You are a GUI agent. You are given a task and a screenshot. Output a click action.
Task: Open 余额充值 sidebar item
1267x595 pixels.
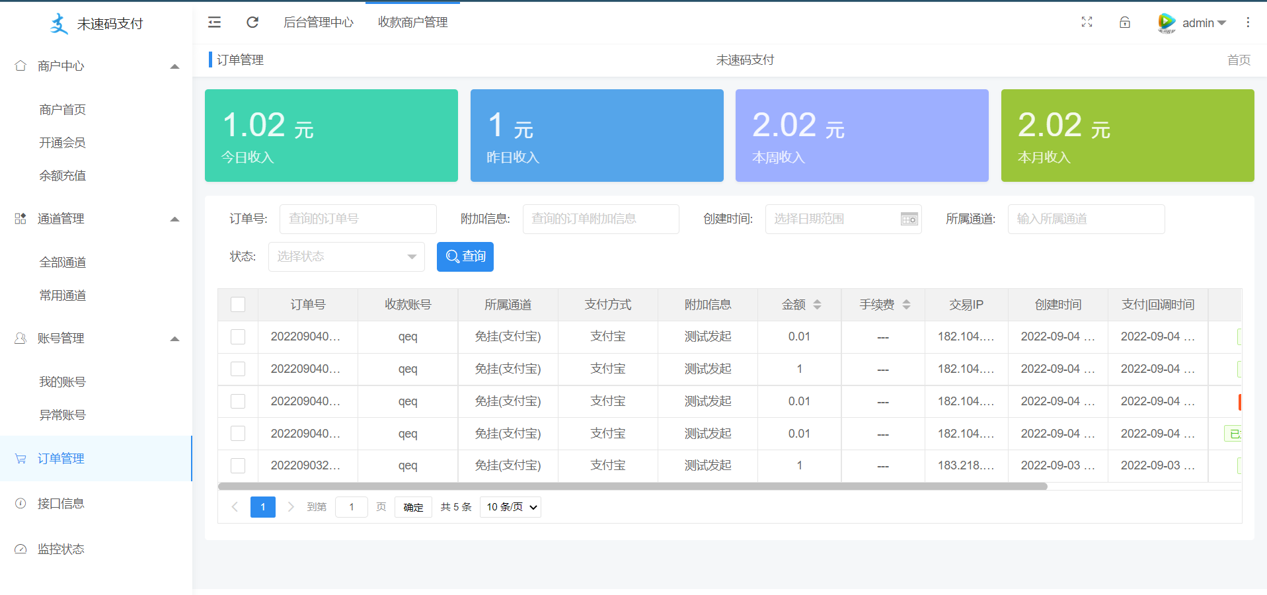pos(62,176)
